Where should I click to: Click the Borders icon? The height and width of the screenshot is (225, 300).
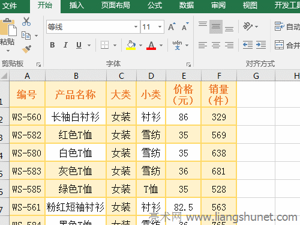[104, 45]
